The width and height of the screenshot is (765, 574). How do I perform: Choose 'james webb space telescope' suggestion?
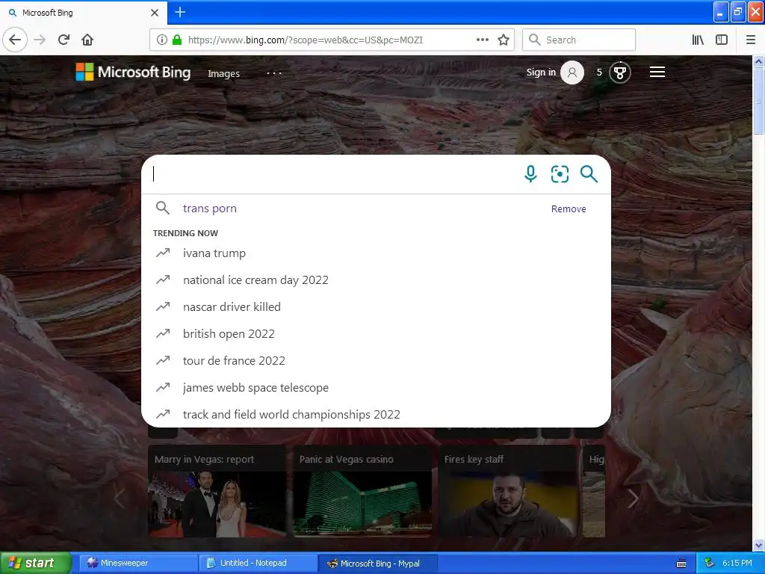click(x=376, y=387)
